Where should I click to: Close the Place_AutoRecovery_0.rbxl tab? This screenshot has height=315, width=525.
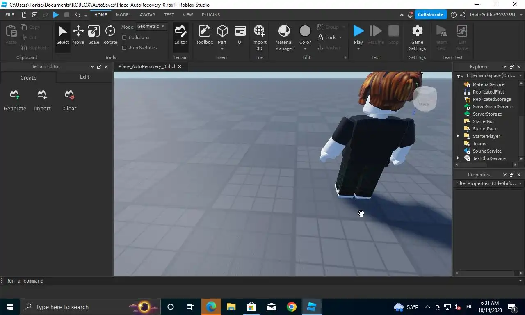[179, 66]
